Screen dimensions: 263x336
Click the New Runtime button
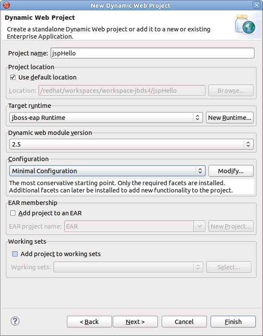230,117
